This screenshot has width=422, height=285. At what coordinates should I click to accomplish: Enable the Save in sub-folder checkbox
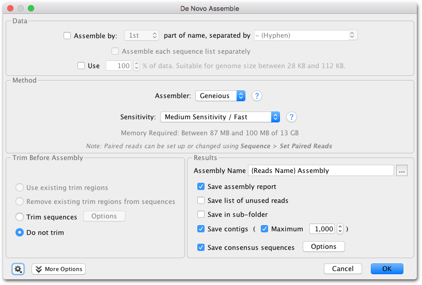pos(201,214)
